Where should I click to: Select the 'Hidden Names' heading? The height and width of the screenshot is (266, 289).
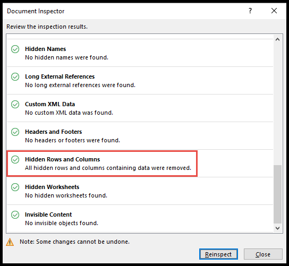tap(45, 49)
